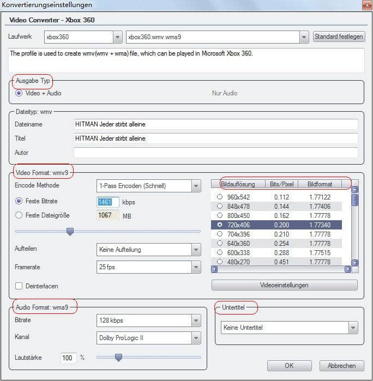This screenshot has height=381, width=373.
Task: Select the Video + Audio radio button
Action: point(19,93)
